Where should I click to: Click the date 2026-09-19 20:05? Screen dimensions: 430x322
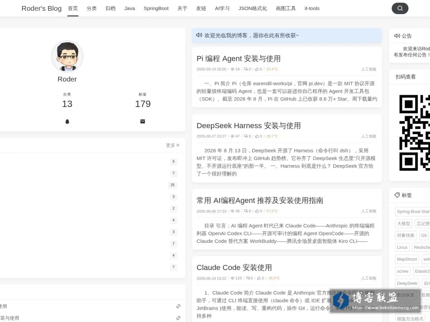(x=211, y=69)
